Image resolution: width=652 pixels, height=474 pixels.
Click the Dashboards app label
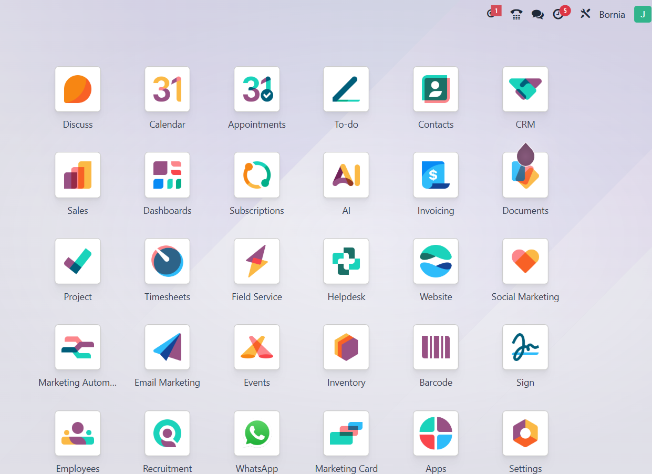pyautogui.click(x=167, y=211)
